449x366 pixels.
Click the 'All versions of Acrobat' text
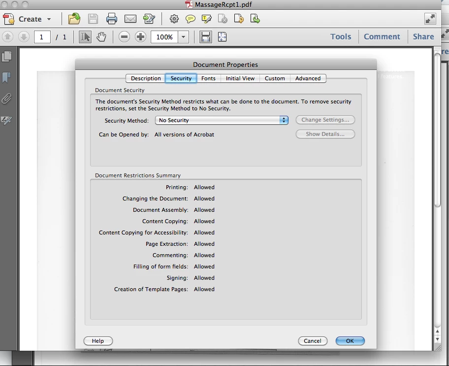click(184, 134)
